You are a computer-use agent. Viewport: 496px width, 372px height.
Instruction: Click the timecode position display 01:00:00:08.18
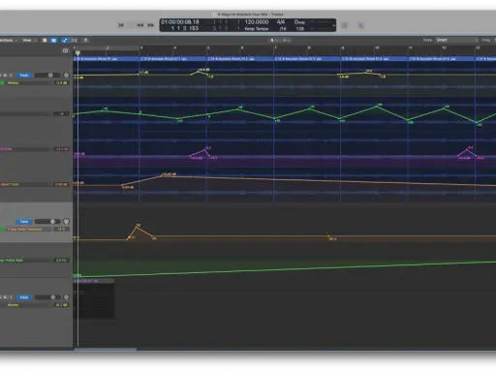180,22
